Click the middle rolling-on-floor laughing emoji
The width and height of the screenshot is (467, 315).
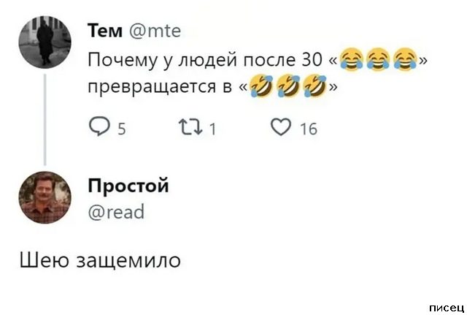coord(287,87)
